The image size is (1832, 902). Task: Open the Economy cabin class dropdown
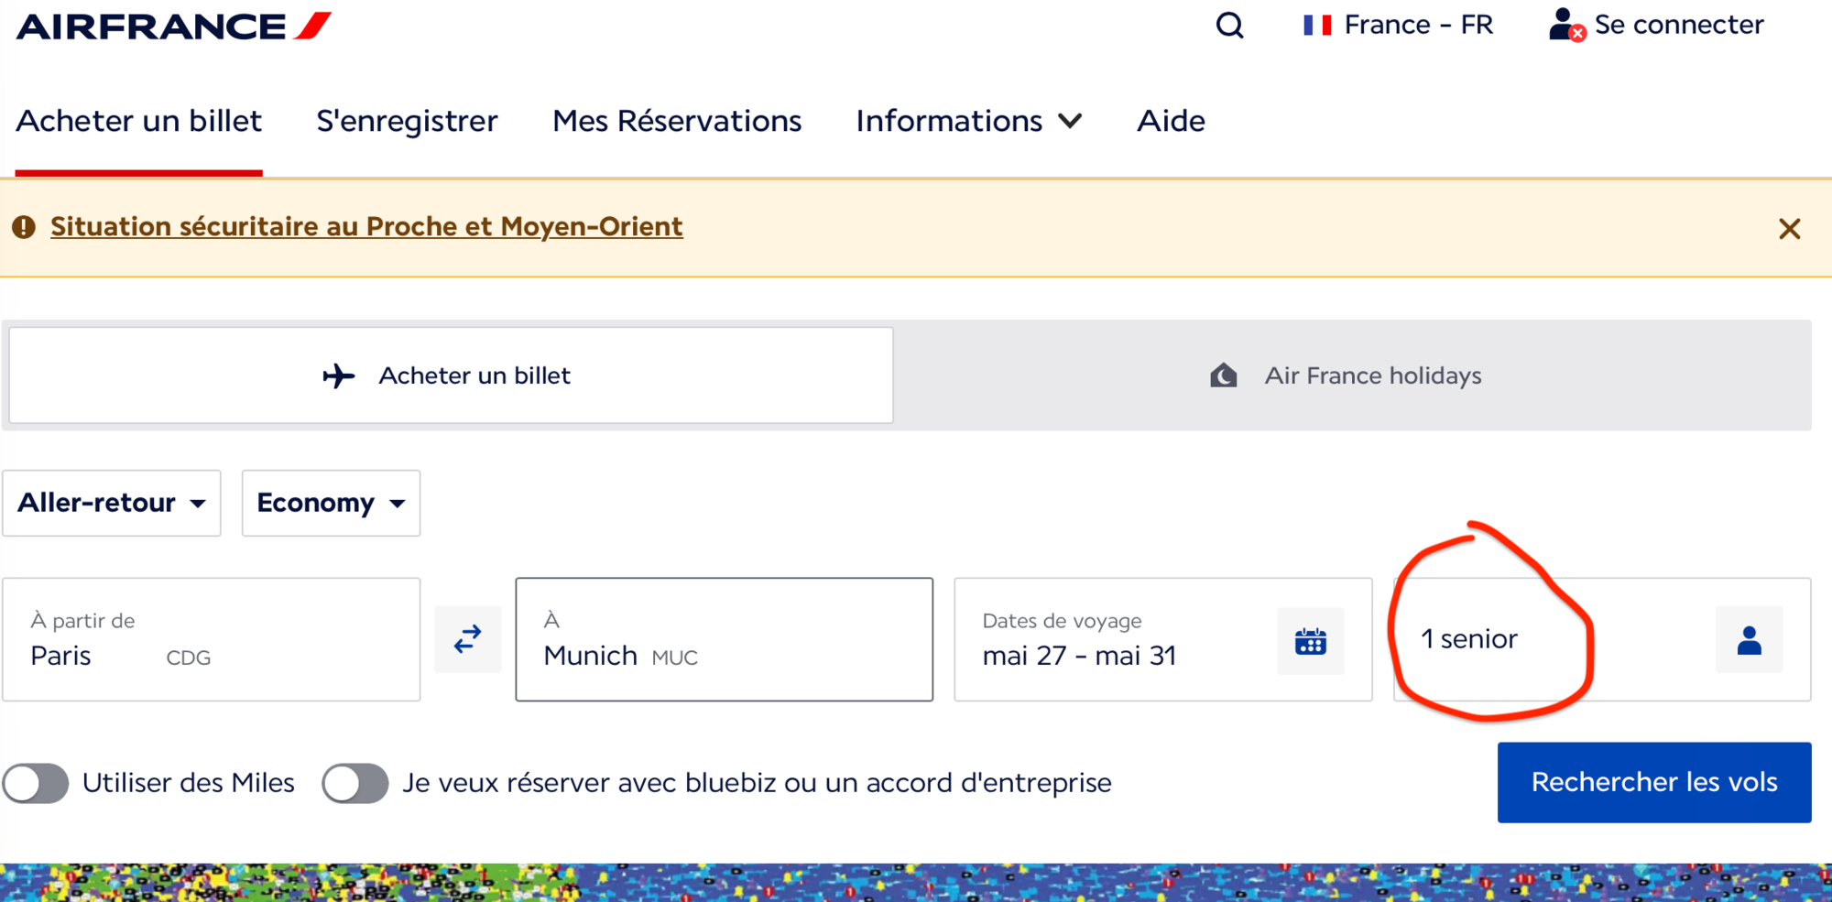[x=331, y=503]
